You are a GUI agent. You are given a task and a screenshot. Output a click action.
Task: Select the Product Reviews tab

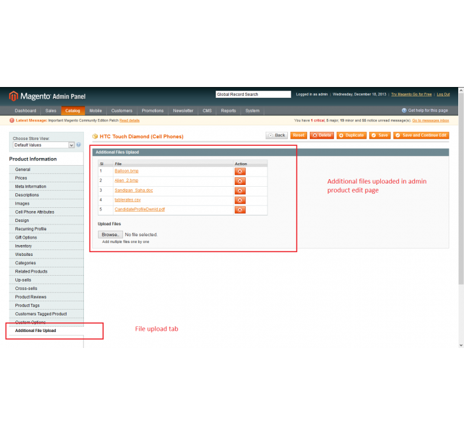[x=46, y=297]
